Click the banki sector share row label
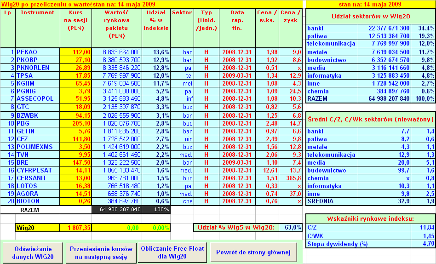436x264 pixels. point(332,28)
